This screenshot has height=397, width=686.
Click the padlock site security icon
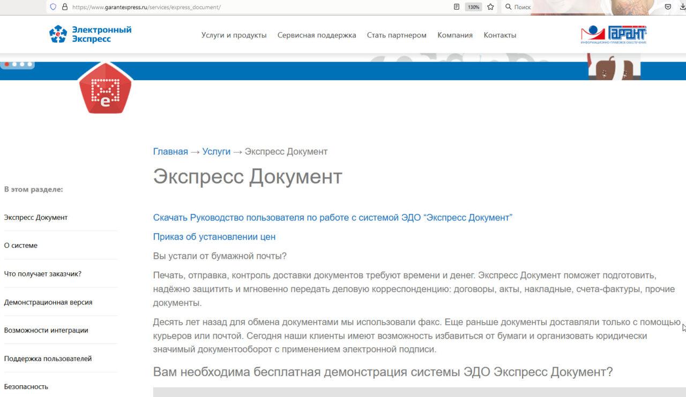(65, 7)
